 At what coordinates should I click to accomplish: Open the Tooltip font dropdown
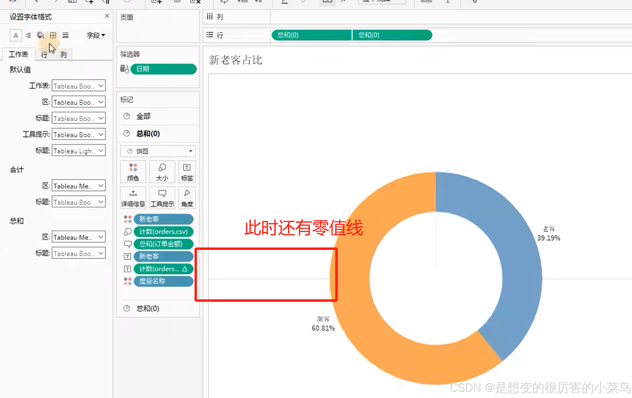pos(78,134)
